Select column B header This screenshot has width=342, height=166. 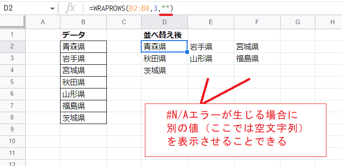pyautogui.click(x=83, y=22)
